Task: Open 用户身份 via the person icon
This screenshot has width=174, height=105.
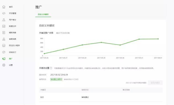Action: 4,20
